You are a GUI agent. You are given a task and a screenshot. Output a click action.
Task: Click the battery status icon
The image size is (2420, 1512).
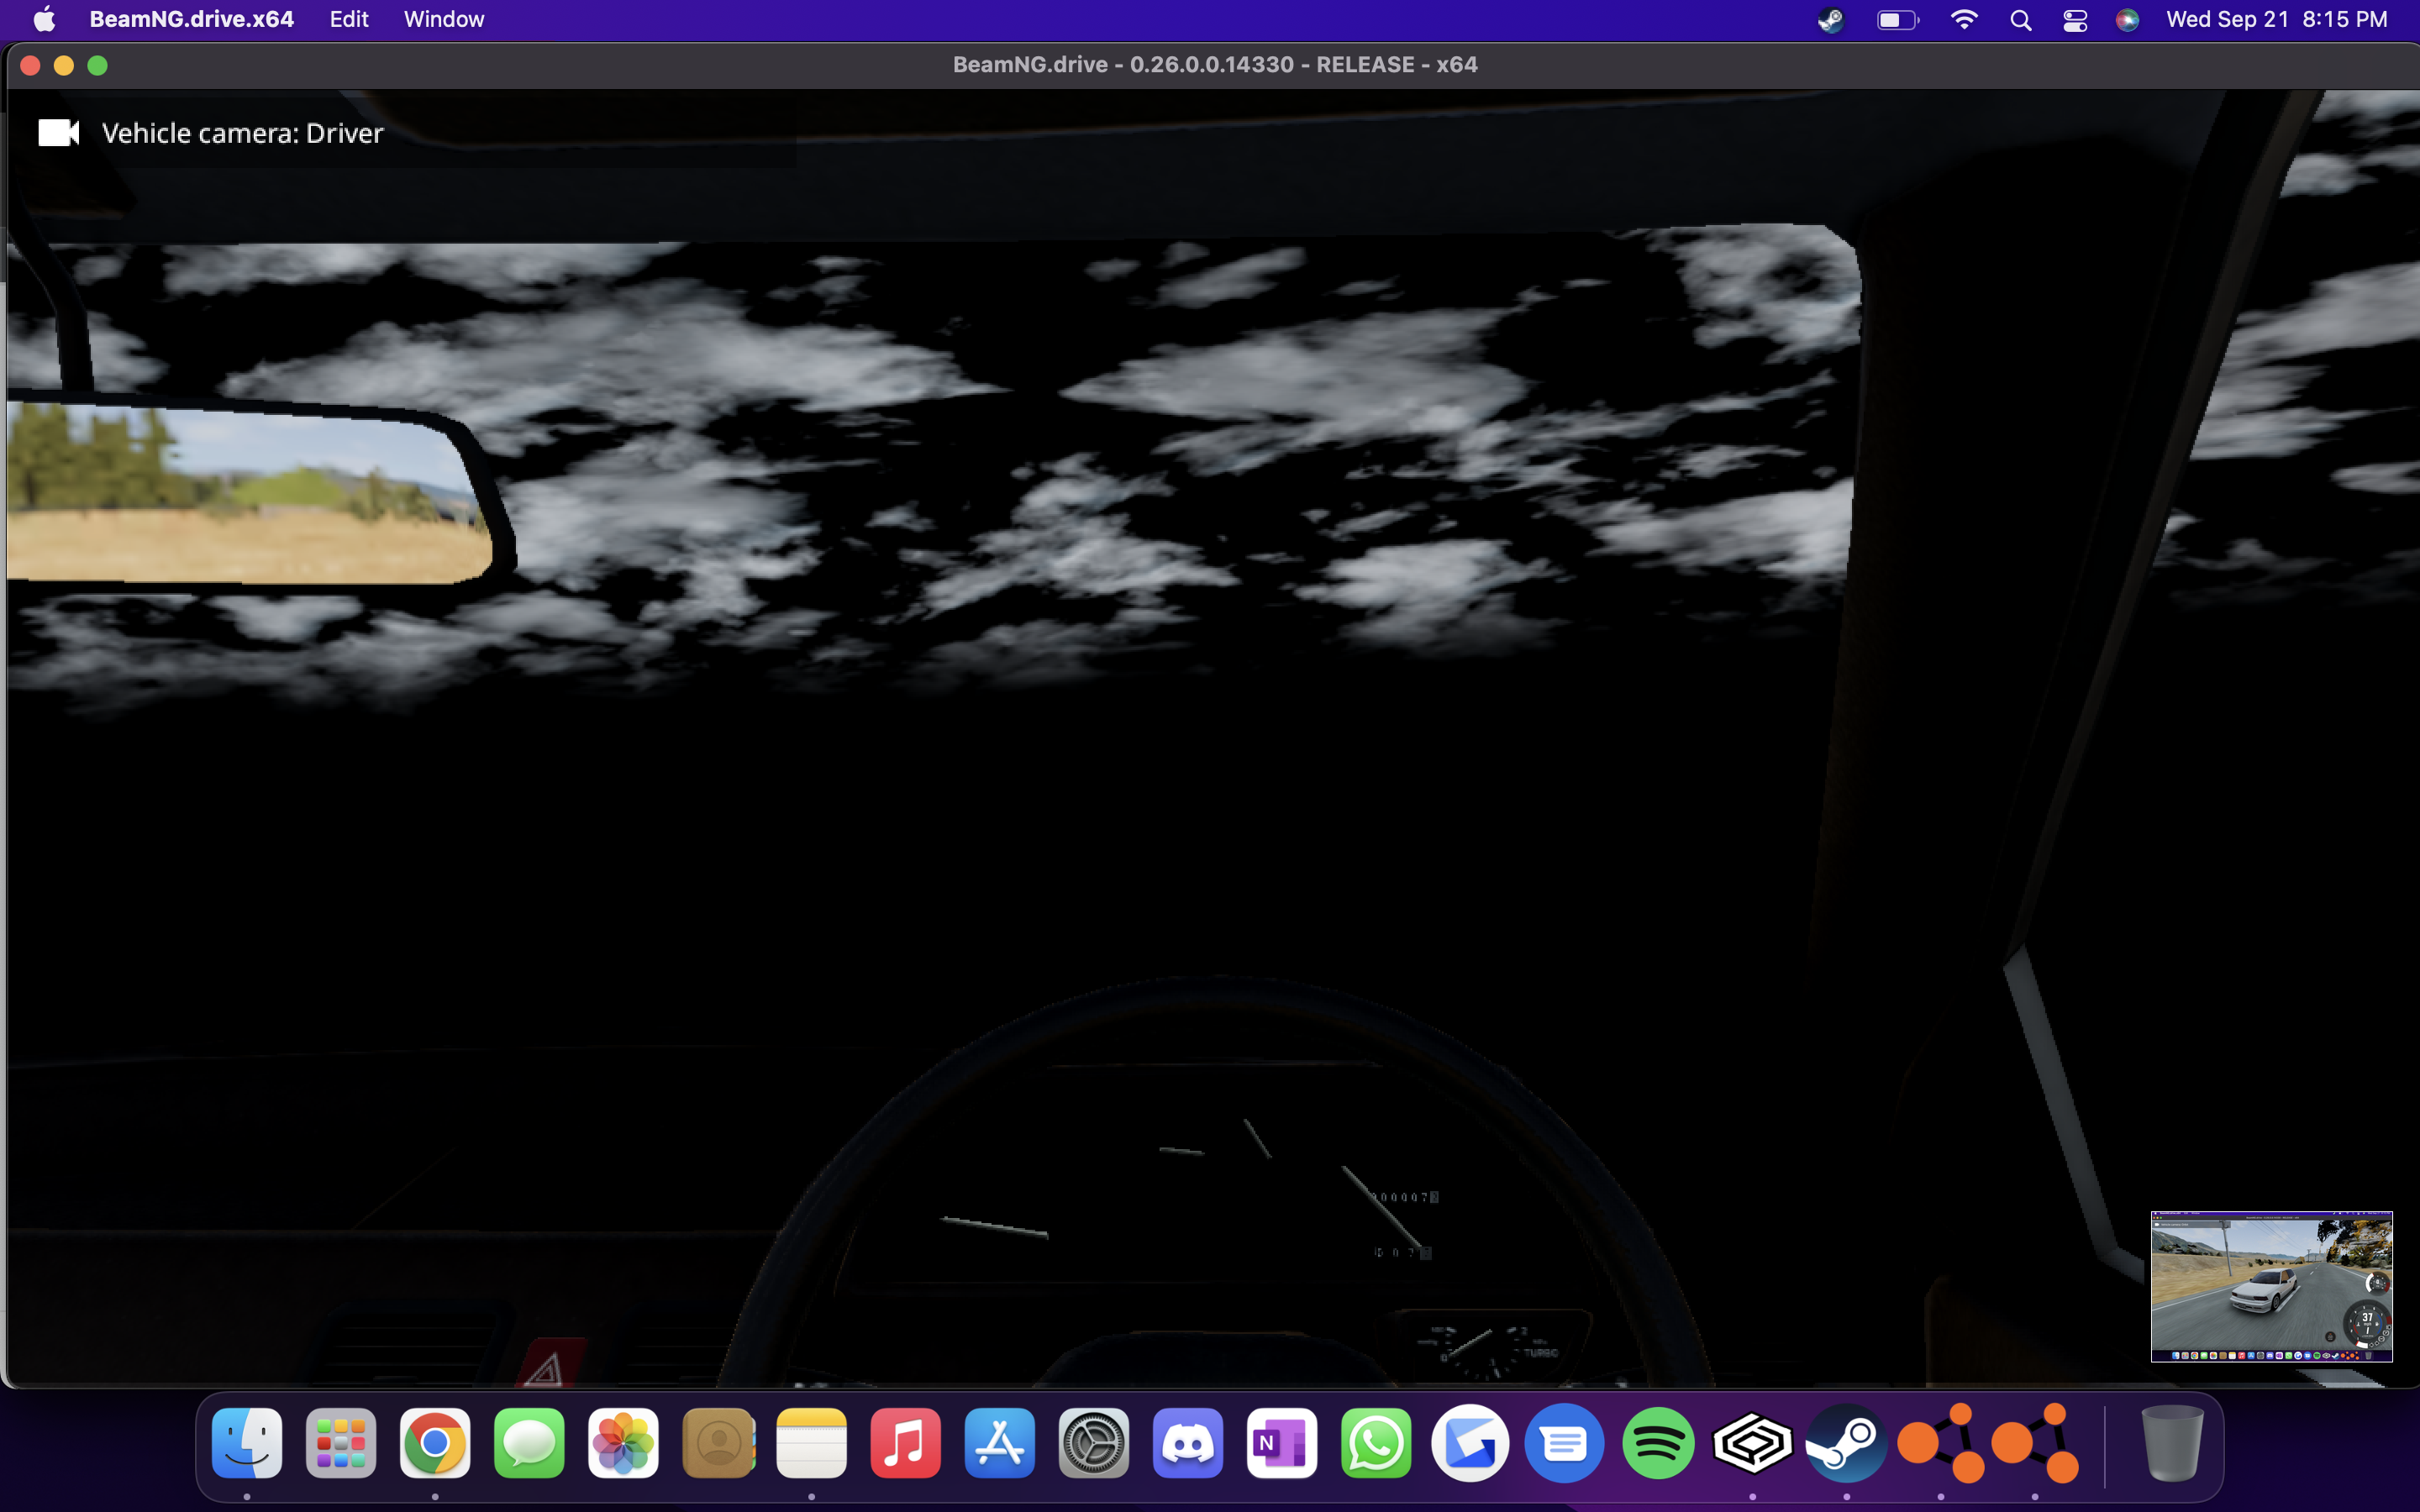click(1897, 20)
